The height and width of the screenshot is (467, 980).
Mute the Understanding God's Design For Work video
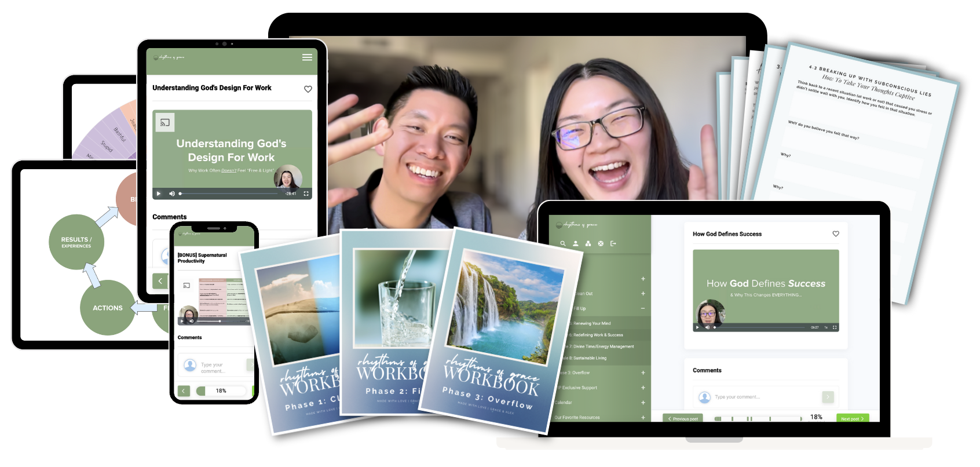point(171,194)
